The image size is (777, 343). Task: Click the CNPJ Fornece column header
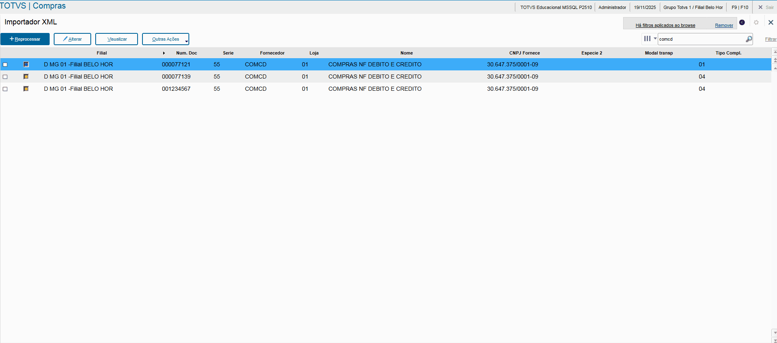click(525, 53)
